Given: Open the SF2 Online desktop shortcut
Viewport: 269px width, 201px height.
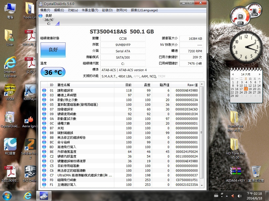Looking at the screenshot, I should (x=30, y=174).
